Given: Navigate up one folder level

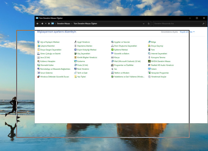Looking at the screenshot, I should pos(49,24).
